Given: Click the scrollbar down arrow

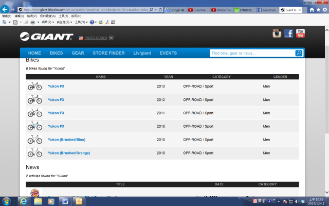Looking at the screenshot, I should pyautogui.click(x=327, y=192).
